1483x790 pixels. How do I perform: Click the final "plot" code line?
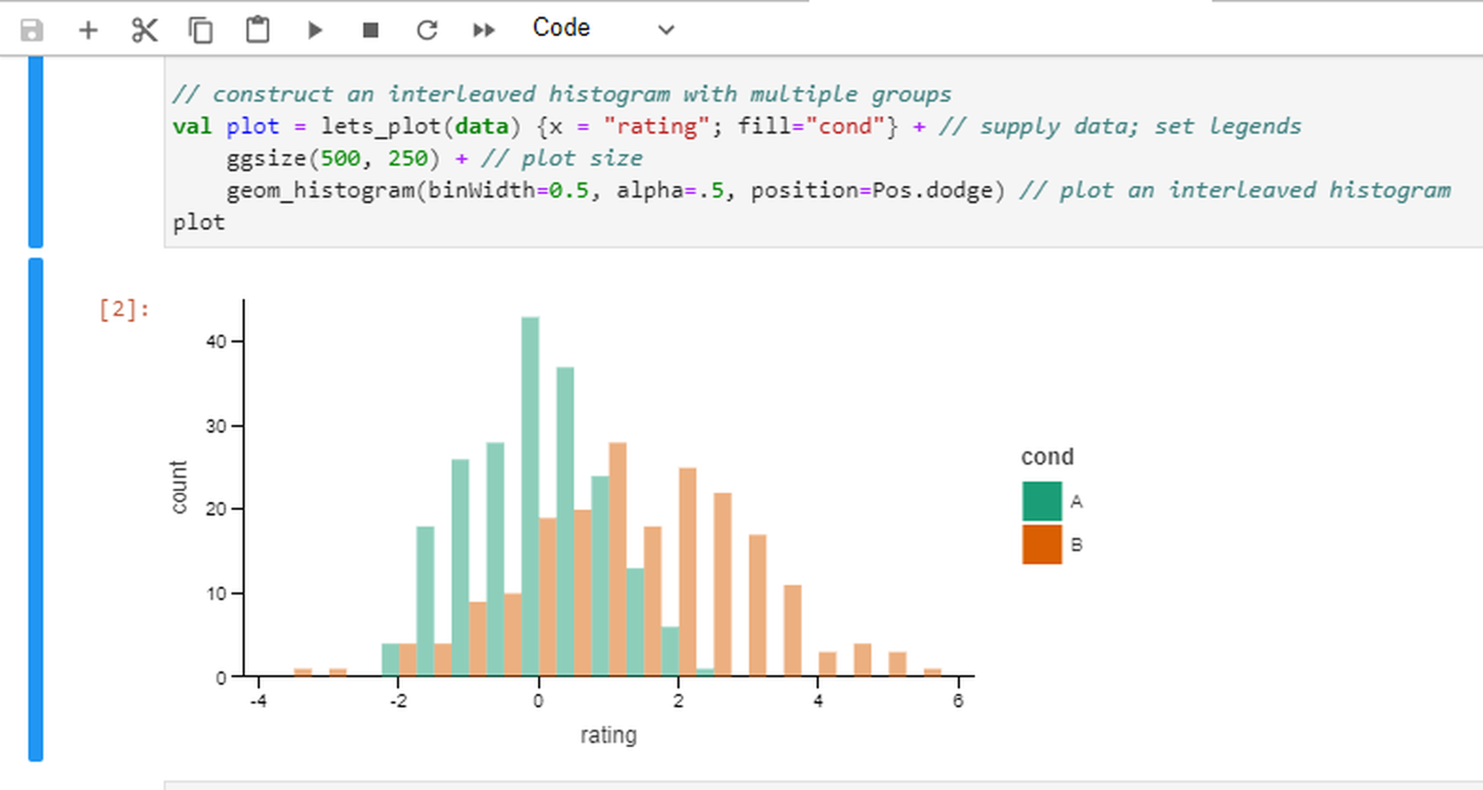[x=199, y=223]
